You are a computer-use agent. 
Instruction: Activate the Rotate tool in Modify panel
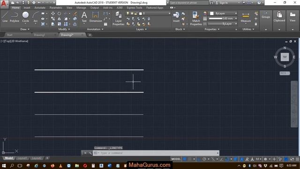click(x=60, y=14)
